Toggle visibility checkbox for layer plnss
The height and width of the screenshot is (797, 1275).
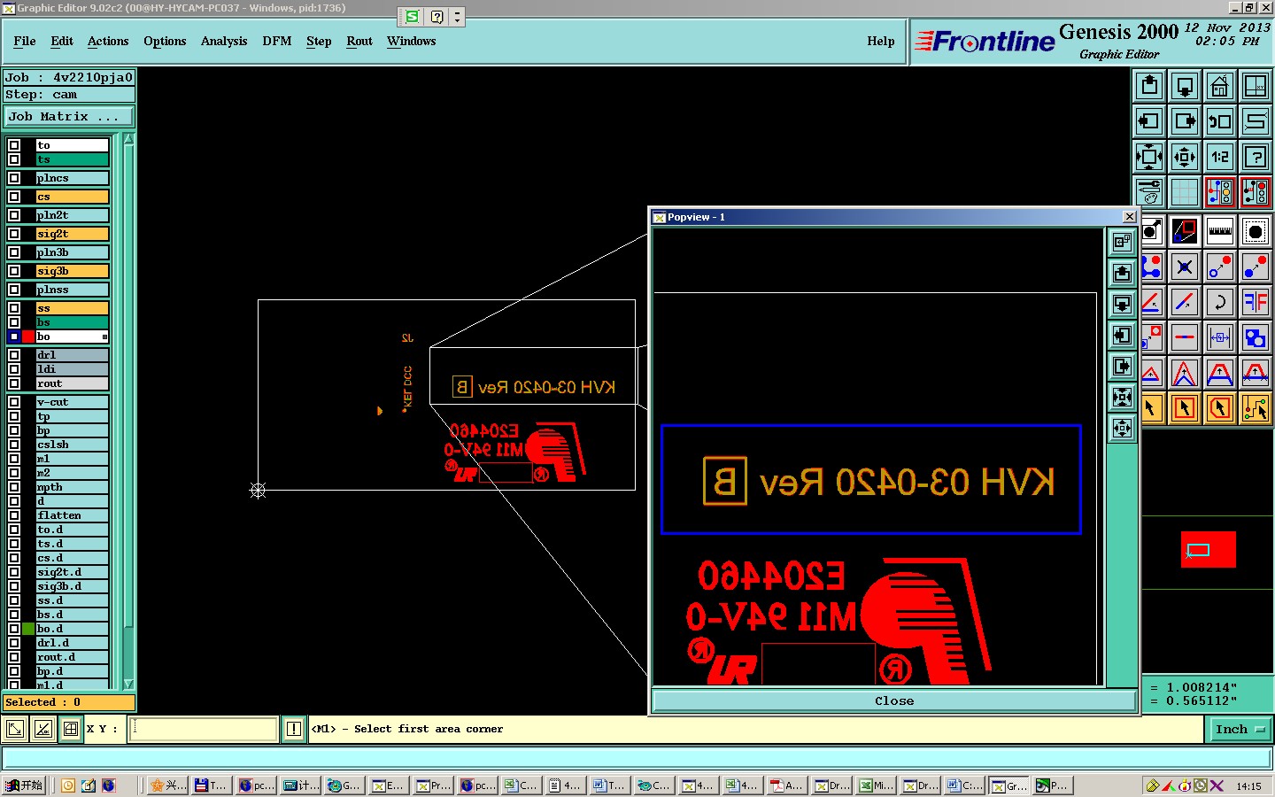pos(14,290)
